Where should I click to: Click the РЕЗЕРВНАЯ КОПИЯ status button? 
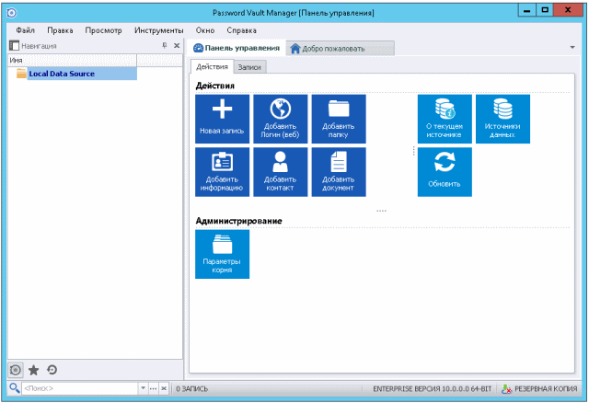point(541,389)
